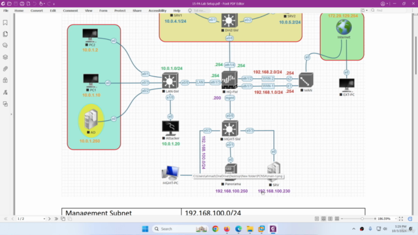This screenshot has height=235, width=418.
Task: Open the Comments panel in the sidebar
Action: [5, 46]
